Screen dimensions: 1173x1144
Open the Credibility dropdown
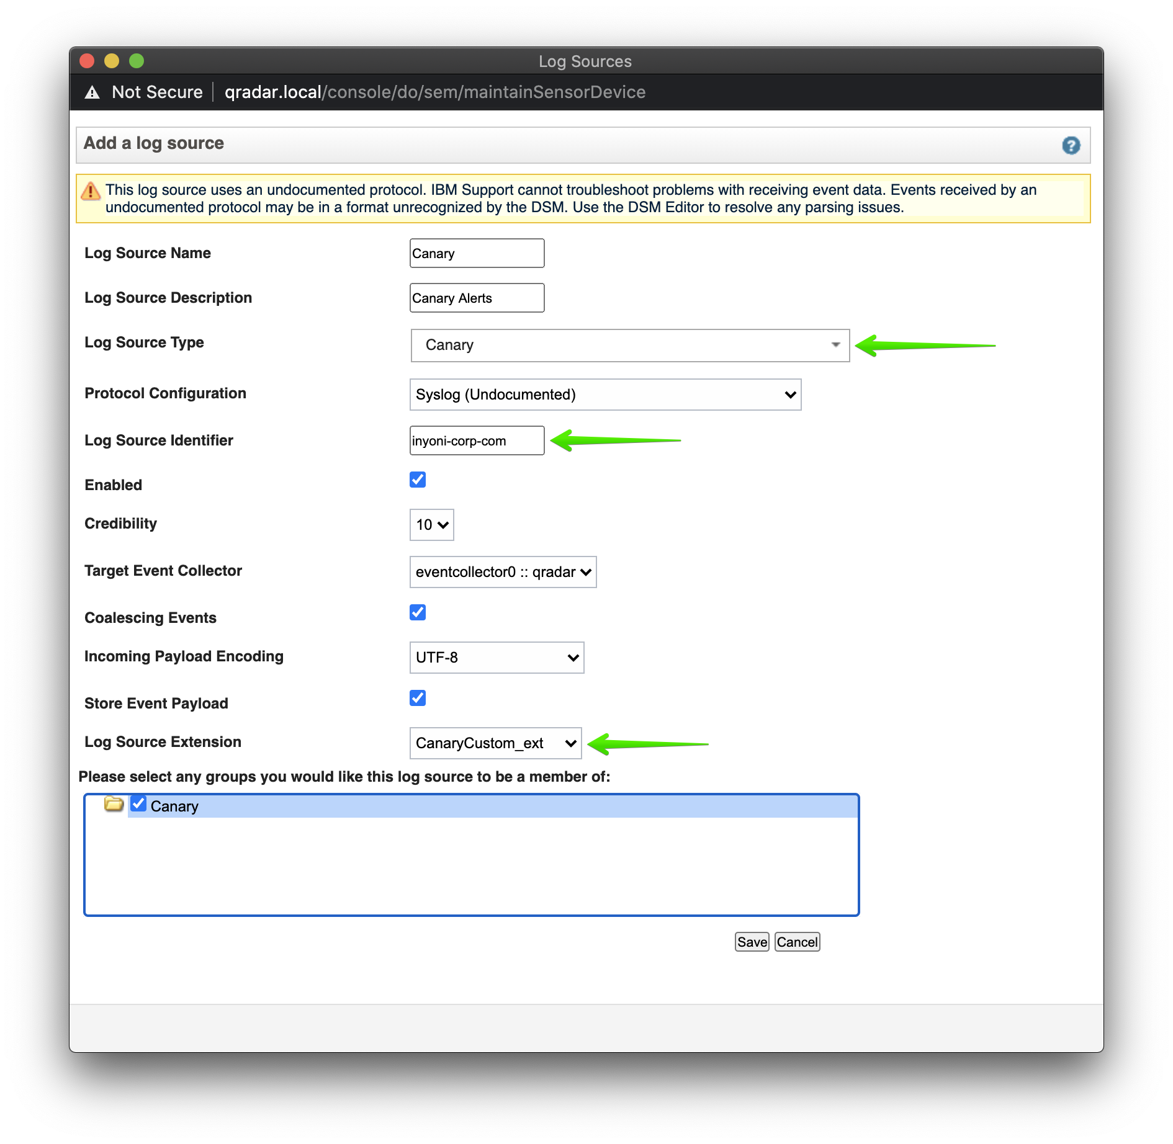[x=432, y=525]
